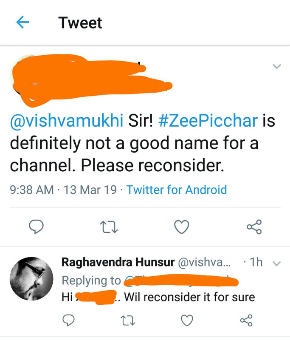Open Raghavendra Hunsur's profile name
Image resolution: width=290 pixels, height=340 pixels.
tap(118, 262)
